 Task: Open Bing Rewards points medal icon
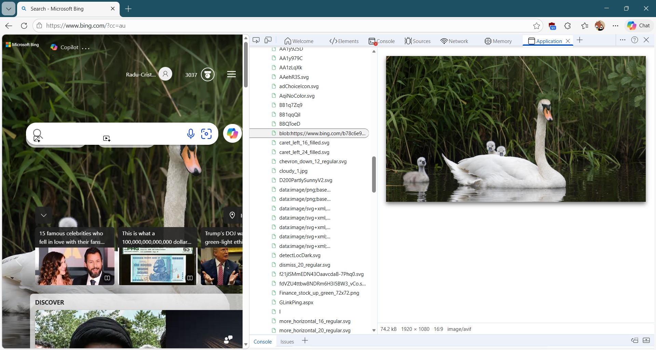[x=207, y=74]
